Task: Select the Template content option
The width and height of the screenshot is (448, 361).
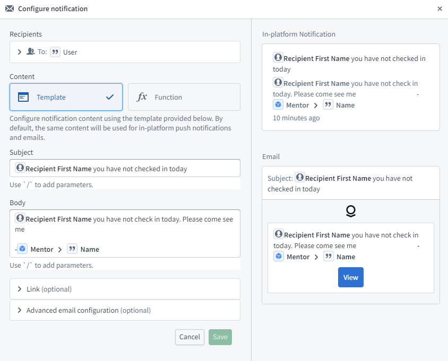Action: pos(66,97)
